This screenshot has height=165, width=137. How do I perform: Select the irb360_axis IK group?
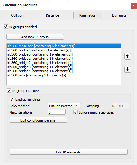click(x=64, y=75)
